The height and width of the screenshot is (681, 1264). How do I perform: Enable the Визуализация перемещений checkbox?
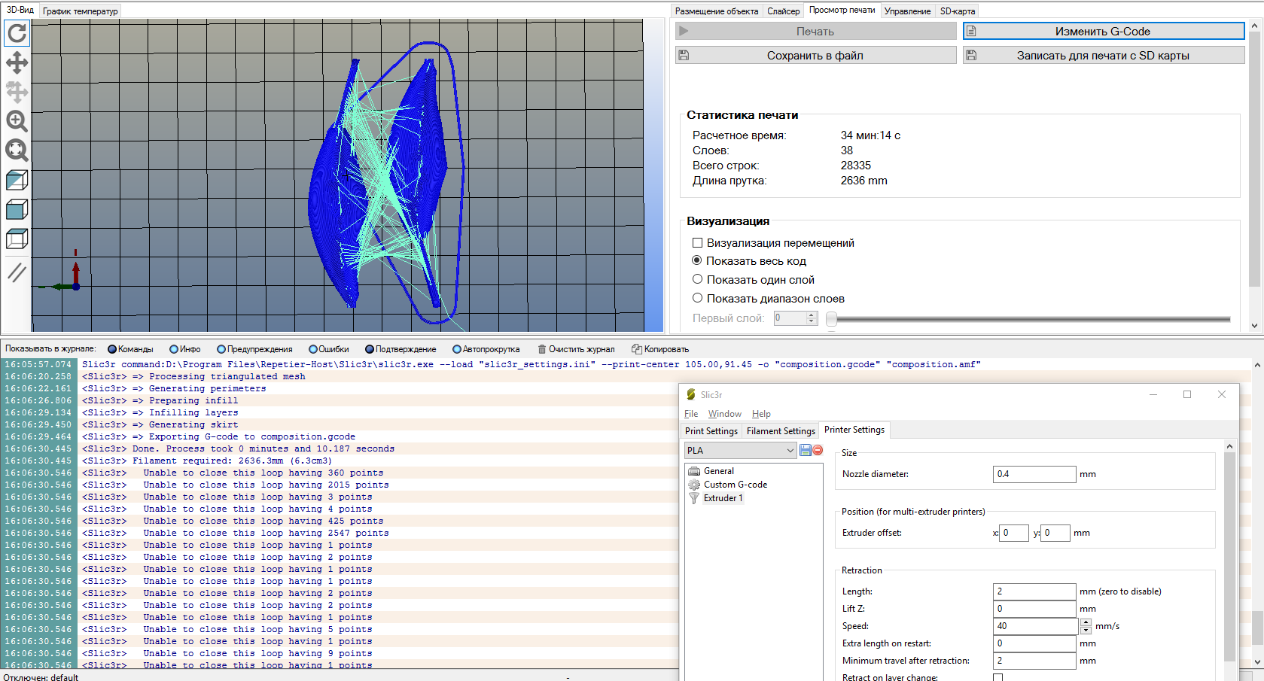[697, 243]
